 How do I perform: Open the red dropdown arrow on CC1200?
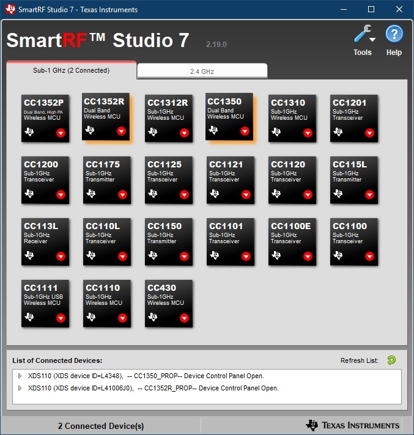coord(61,194)
